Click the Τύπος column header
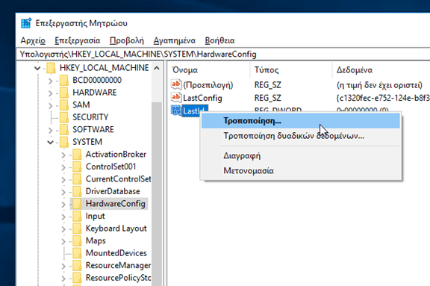This screenshot has height=286, width=430. 291,70
